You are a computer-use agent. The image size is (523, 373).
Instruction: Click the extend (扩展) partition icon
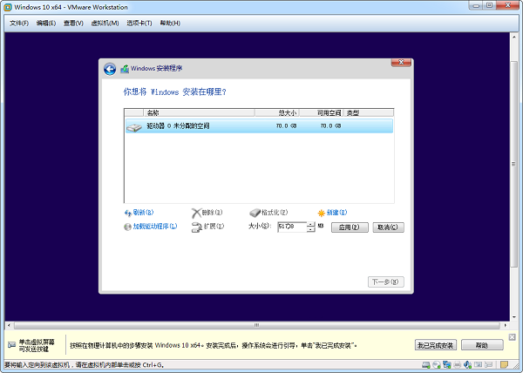[197, 227]
